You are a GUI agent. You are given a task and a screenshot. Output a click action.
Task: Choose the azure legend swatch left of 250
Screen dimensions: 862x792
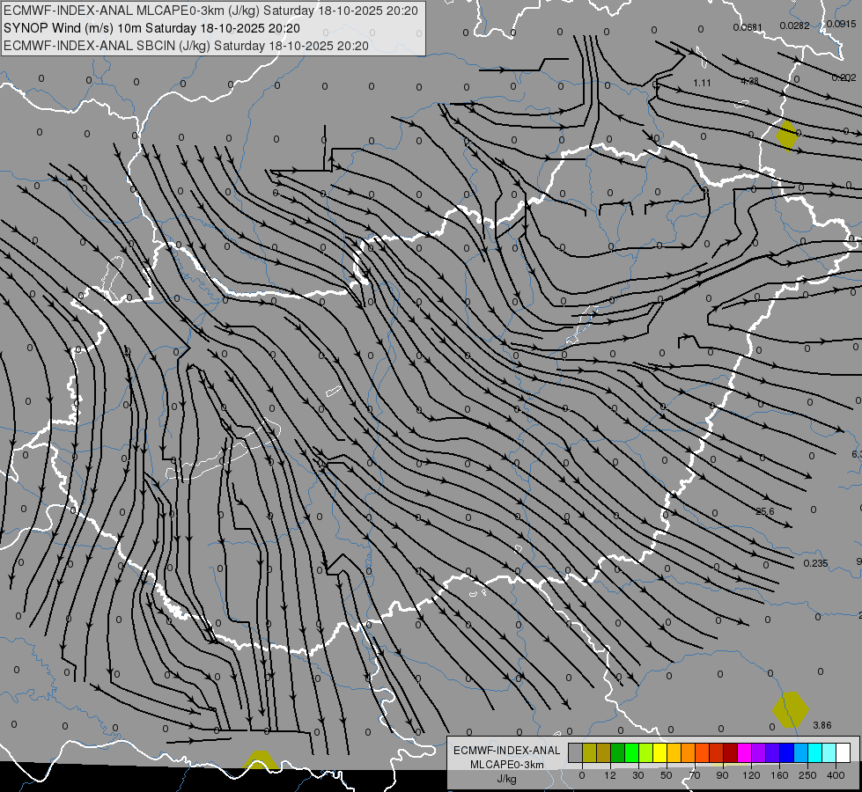801,752
